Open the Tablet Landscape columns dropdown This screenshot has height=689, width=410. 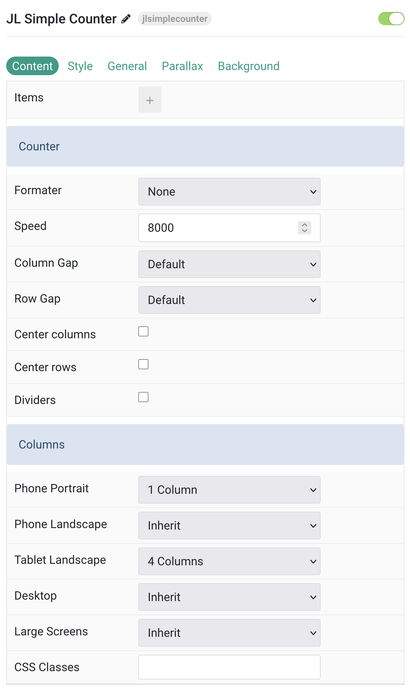click(x=229, y=561)
